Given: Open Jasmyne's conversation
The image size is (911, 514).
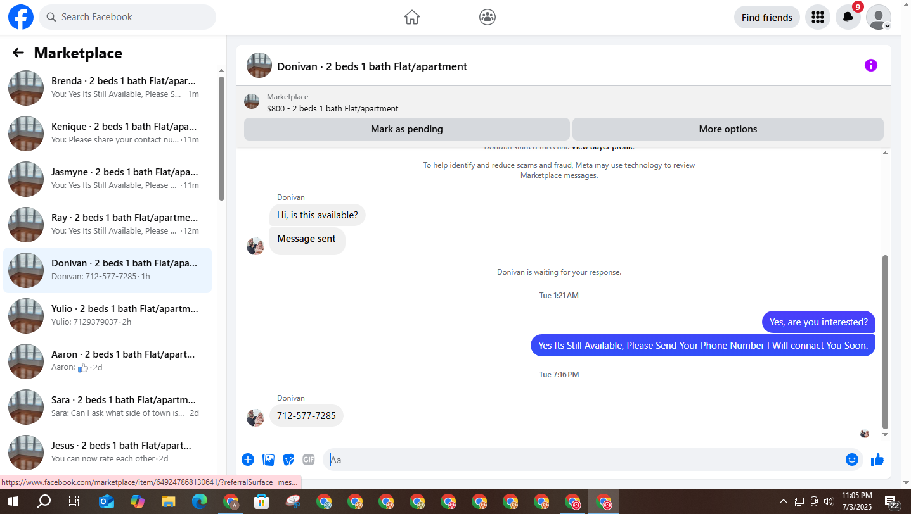Looking at the screenshot, I should pos(108,179).
